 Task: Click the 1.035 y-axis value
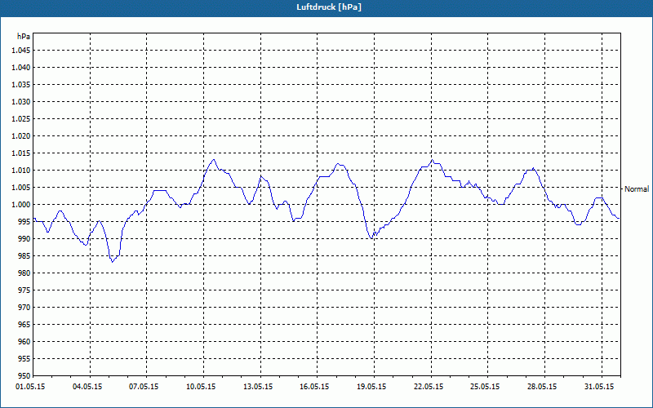[x=20, y=85]
